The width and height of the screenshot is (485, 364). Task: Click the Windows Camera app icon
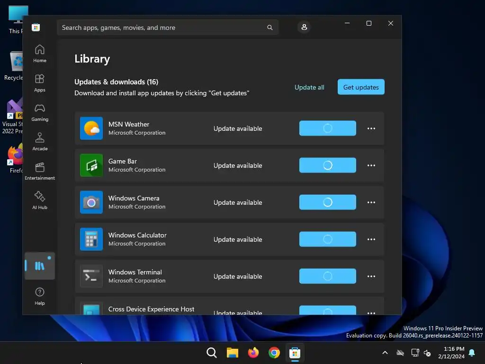point(91,202)
